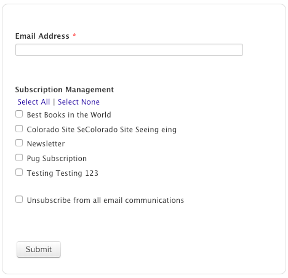The width and height of the screenshot is (288, 278).
Task: Click the 'Testing Testing 123' label text
Action: click(63, 173)
